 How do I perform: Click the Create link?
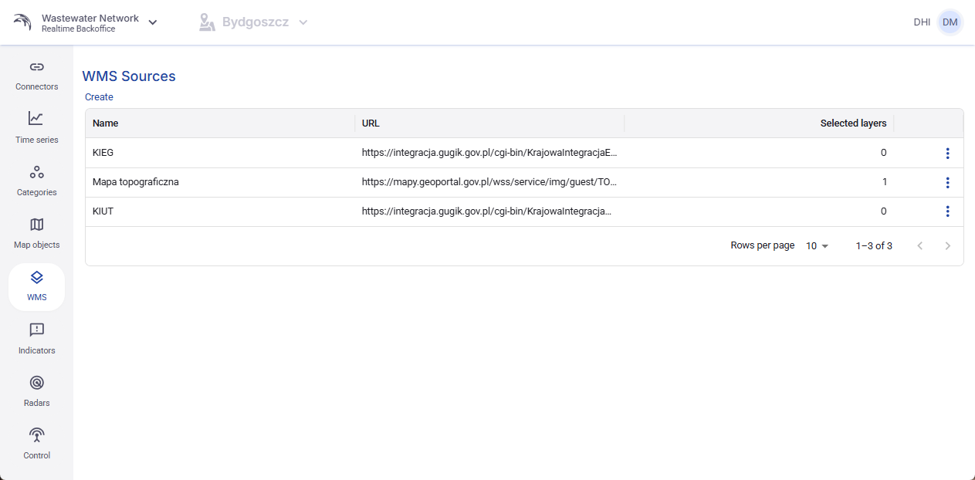click(99, 97)
